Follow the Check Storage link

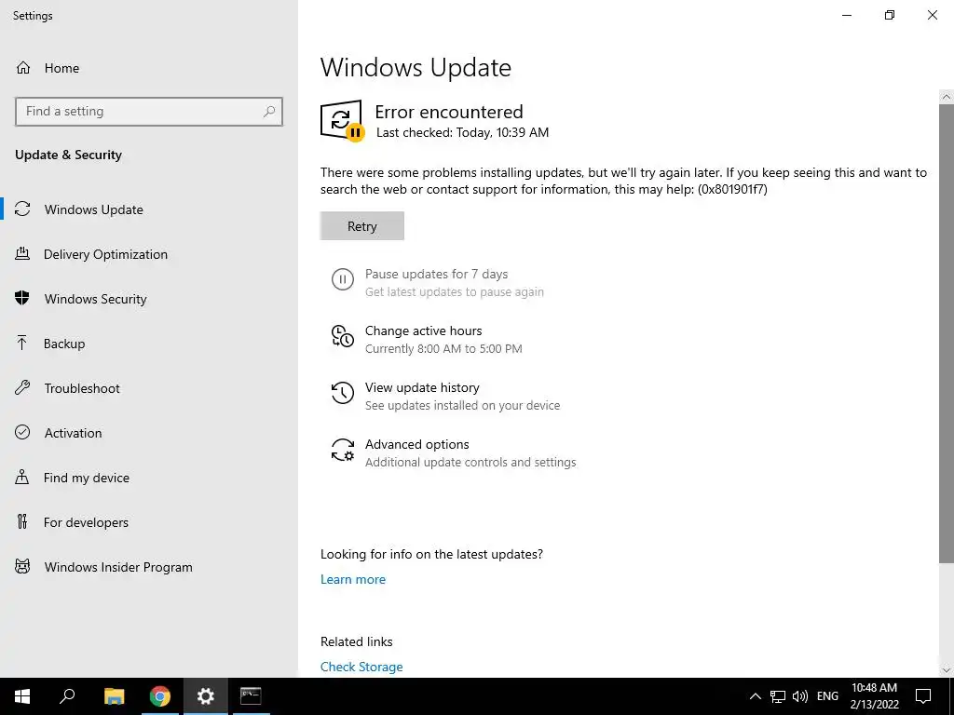click(x=361, y=667)
